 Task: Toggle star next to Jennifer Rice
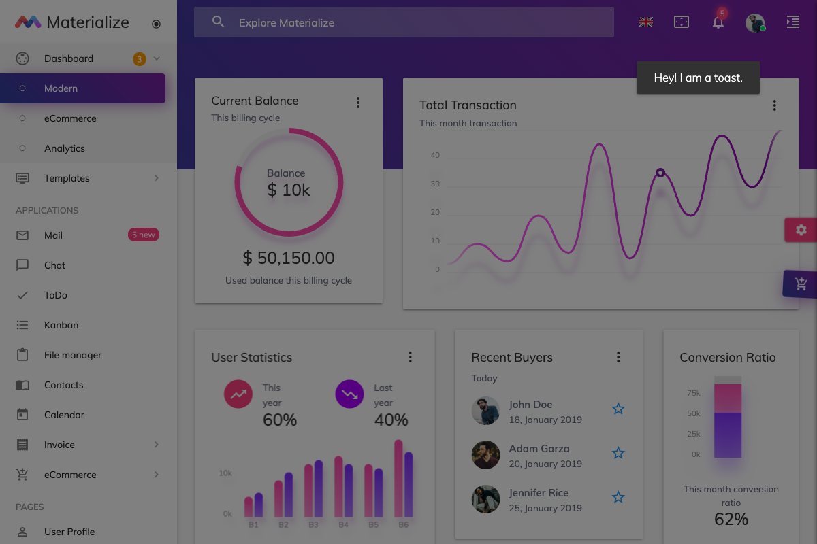click(x=618, y=497)
